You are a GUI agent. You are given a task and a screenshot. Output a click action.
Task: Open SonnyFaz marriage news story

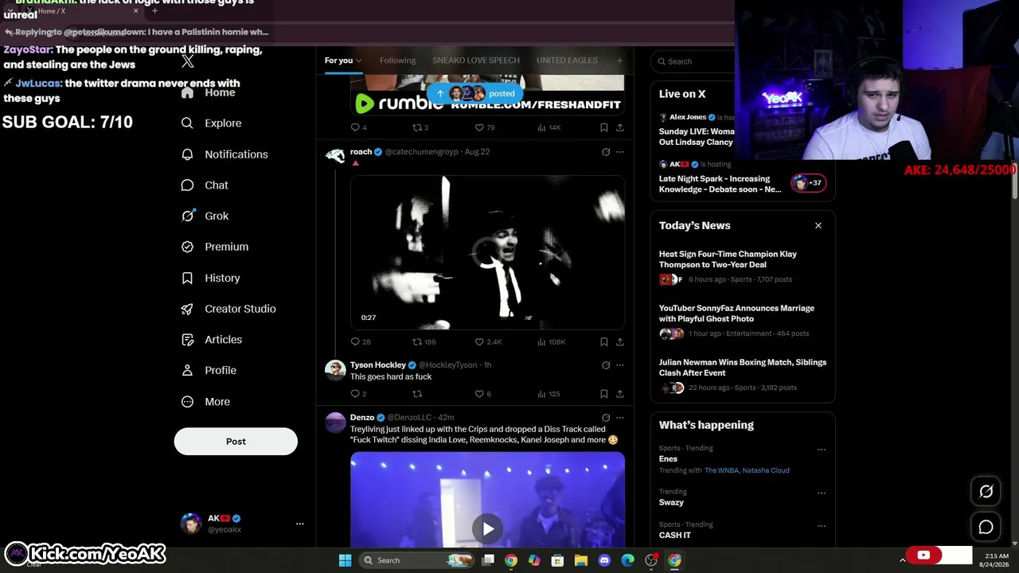[743, 320]
